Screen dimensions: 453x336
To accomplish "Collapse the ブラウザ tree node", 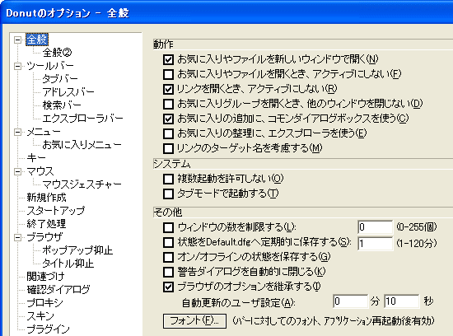I will click(x=17, y=238).
